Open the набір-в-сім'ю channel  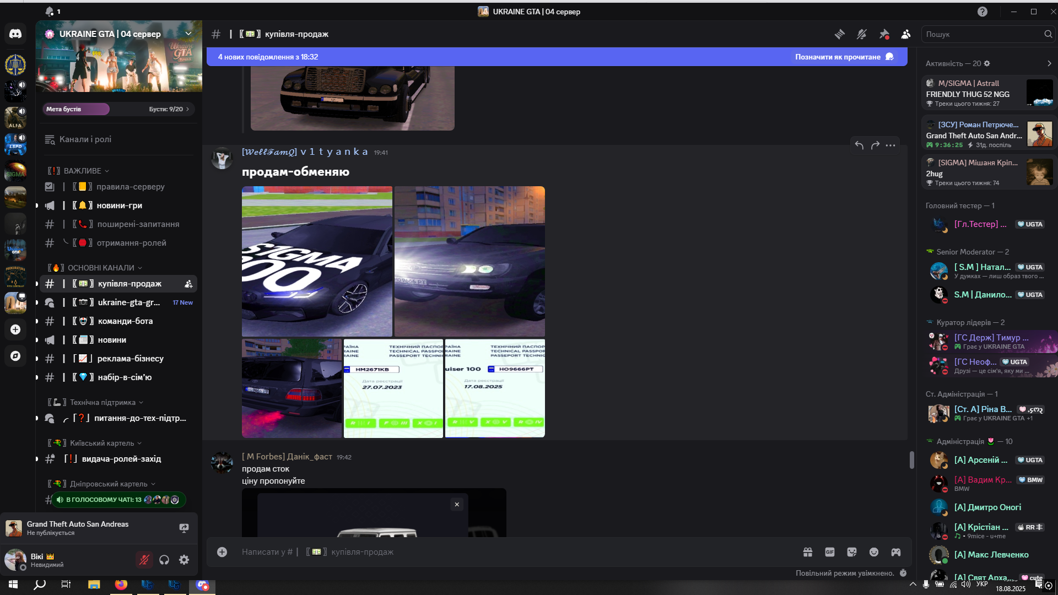pyautogui.click(x=118, y=377)
